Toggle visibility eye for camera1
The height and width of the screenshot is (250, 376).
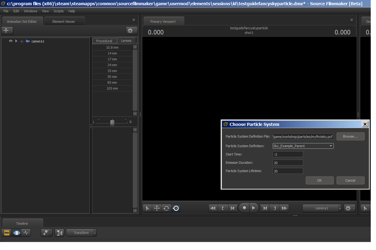pos(11,41)
